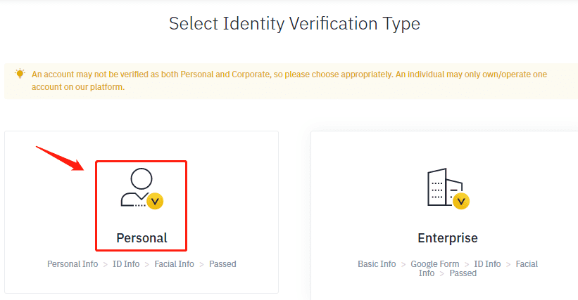Viewport: 578px width, 300px height.
Task: Click Google Form step under Enterprise
Action: (435, 264)
